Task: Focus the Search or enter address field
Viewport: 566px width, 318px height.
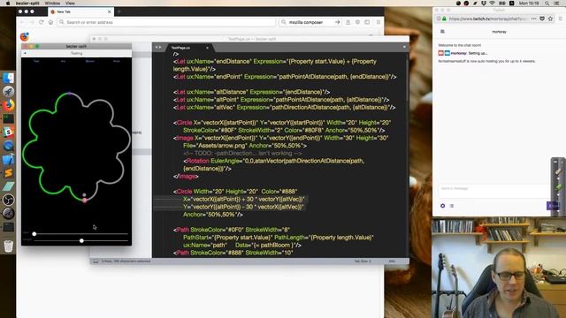Action: 166,22
